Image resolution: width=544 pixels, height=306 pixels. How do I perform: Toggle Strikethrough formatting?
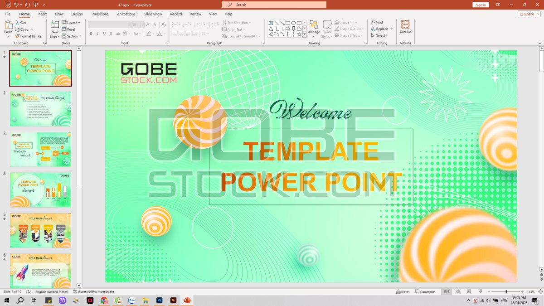point(119,34)
